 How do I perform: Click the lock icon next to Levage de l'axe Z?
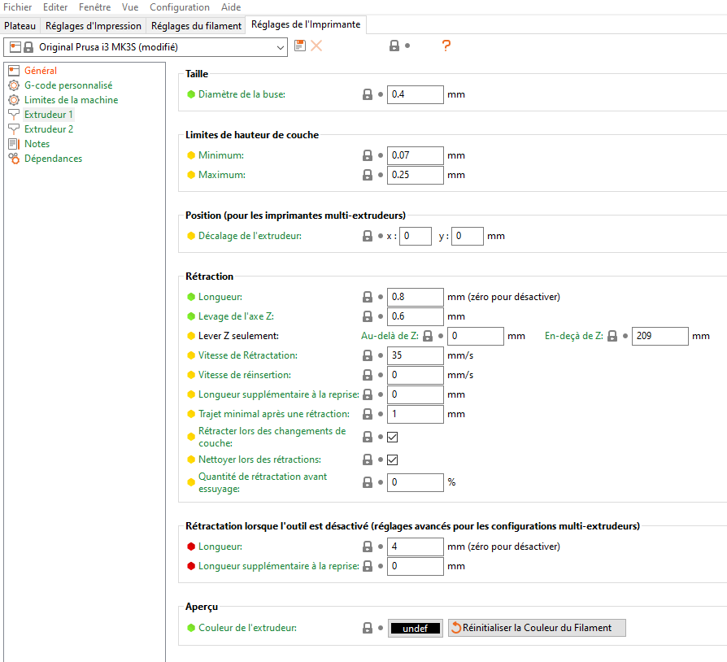click(x=368, y=316)
